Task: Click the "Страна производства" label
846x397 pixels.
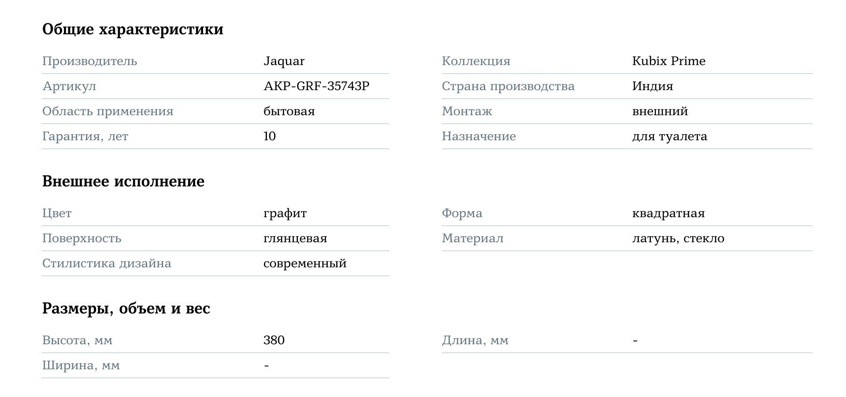Action: [x=508, y=86]
